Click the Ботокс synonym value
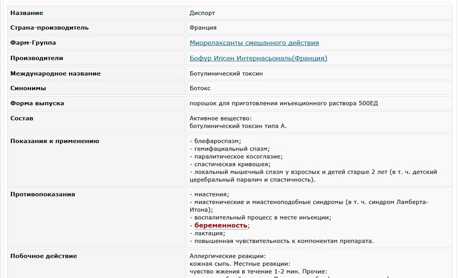This screenshot has width=459, height=278. (200, 88)
